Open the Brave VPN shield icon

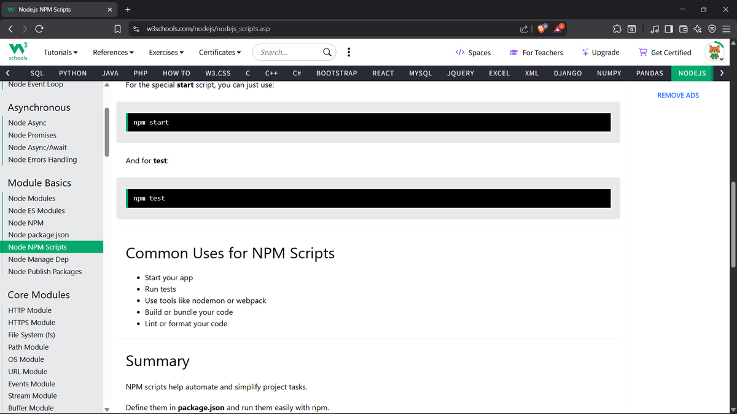(x=712, y=29)
